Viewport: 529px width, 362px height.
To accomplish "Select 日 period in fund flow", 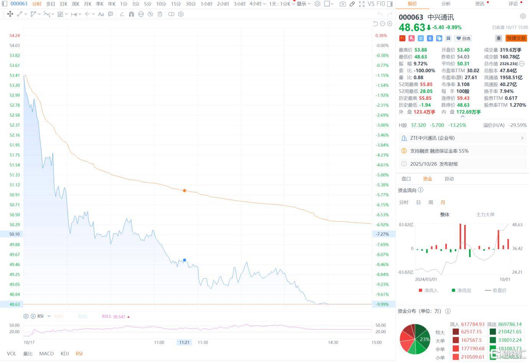I will (419, 202).
